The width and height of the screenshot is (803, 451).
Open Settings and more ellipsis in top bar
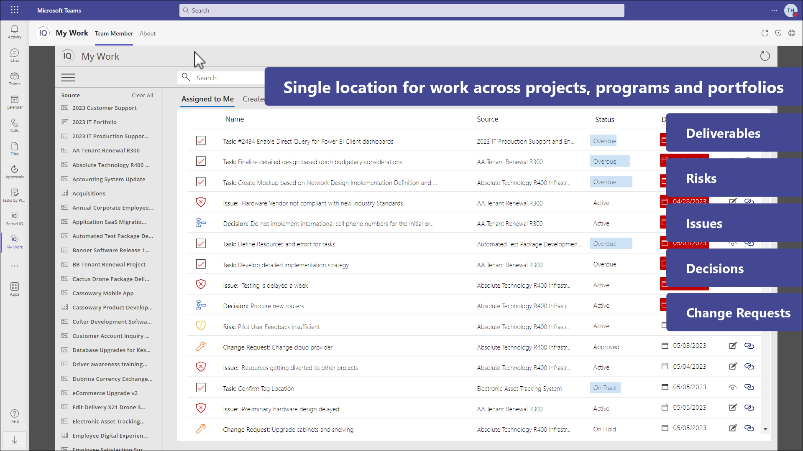(774, 10)
